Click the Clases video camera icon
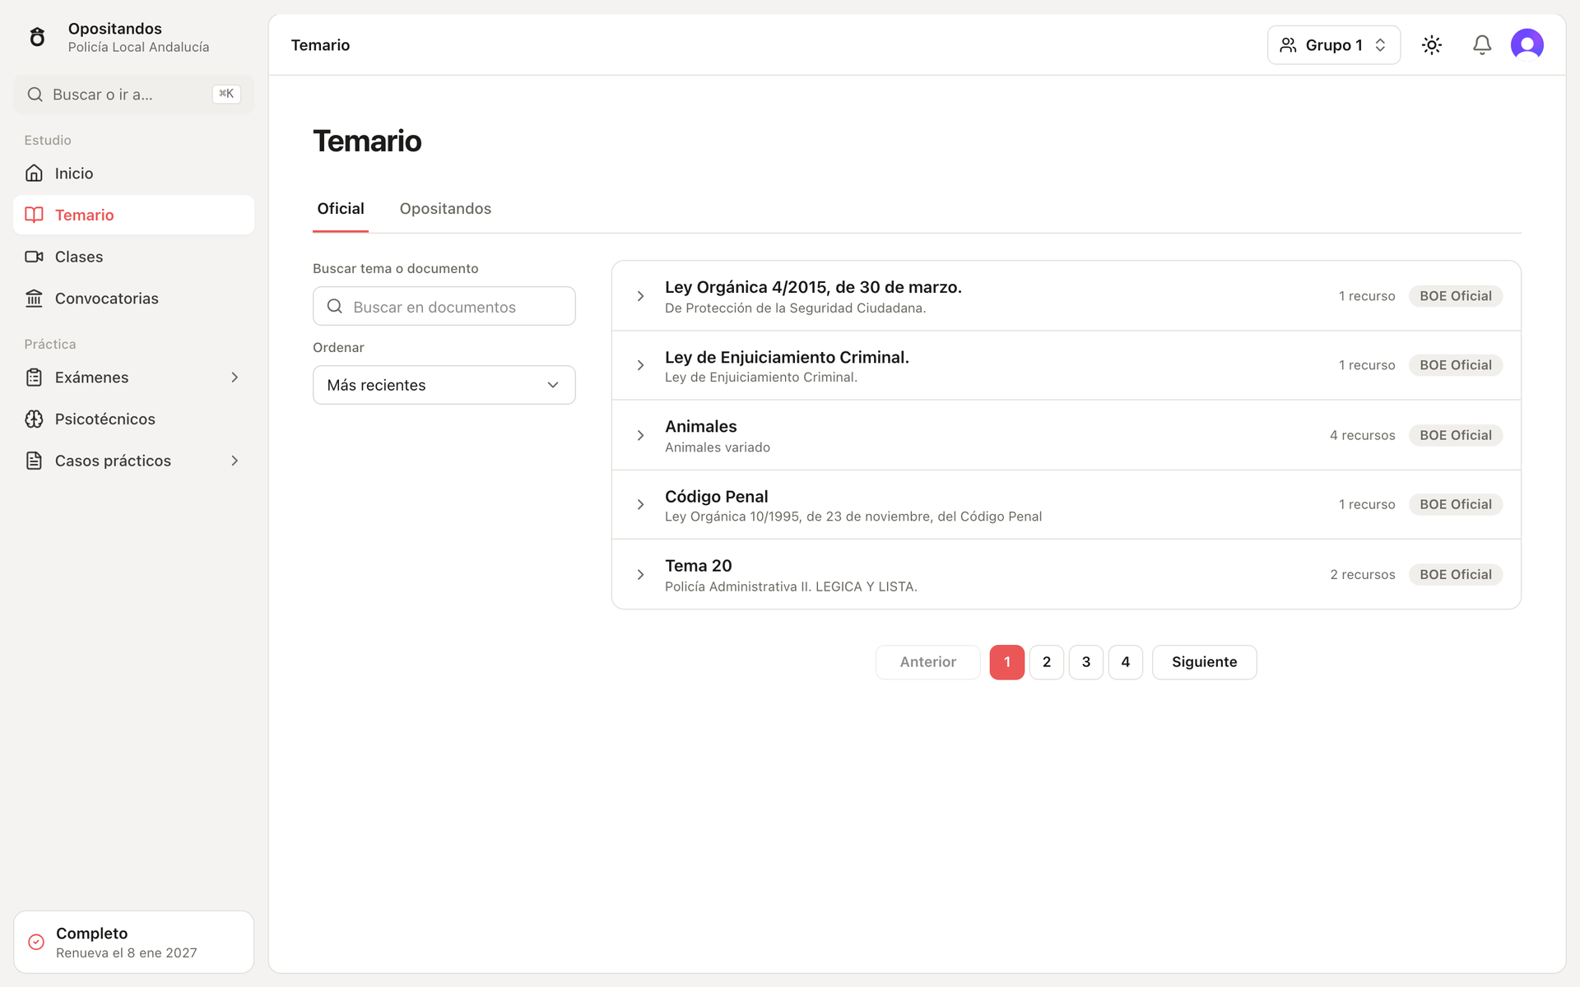The height and width of the screenshot is (987, 1580). [x=34, y=257]
